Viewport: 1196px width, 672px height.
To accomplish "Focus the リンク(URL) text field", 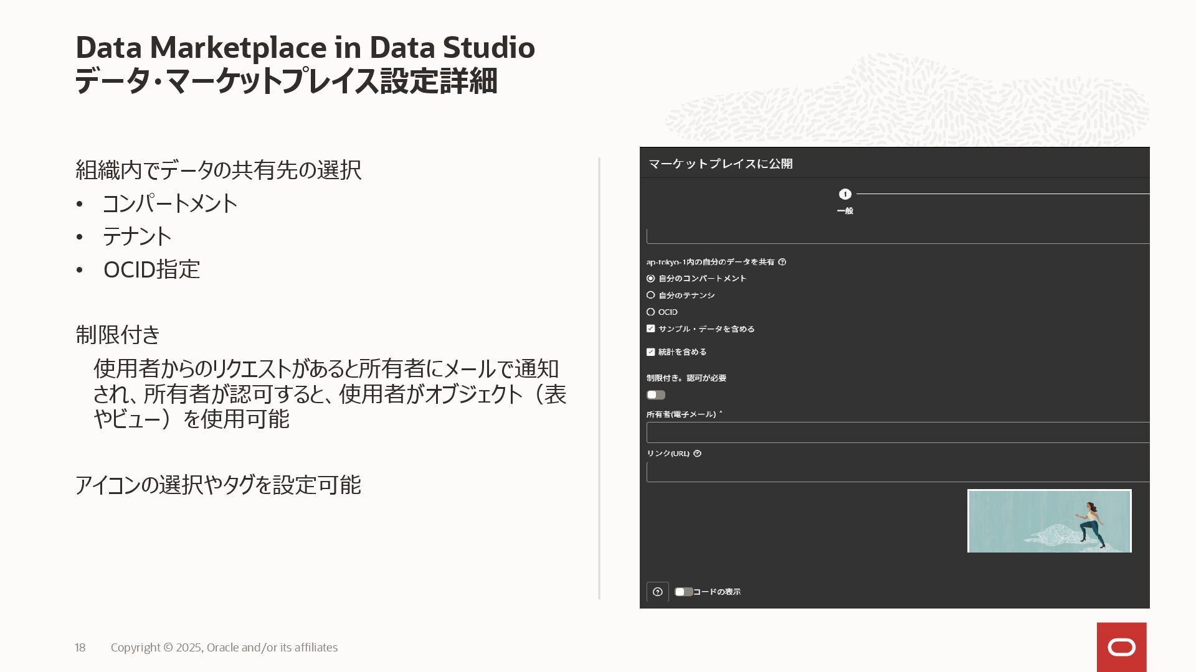I will point(897,472).
